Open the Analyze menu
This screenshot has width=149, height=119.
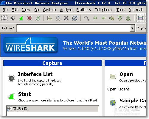(x=66, y=10)
